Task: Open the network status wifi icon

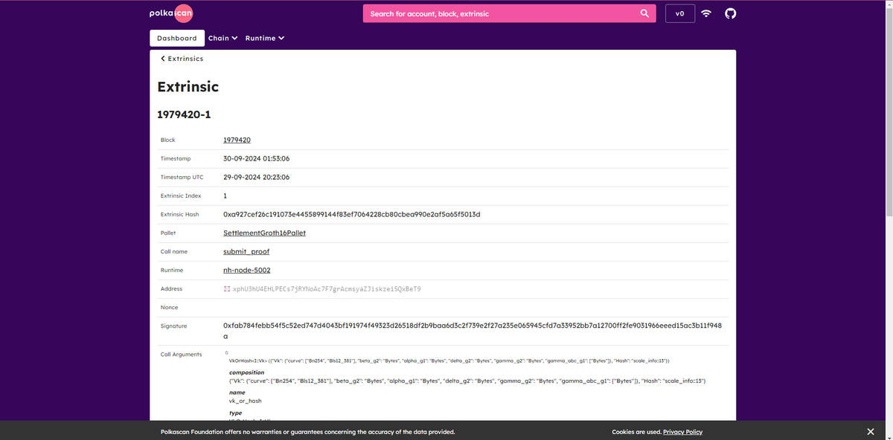Action: tap(706, 13)
